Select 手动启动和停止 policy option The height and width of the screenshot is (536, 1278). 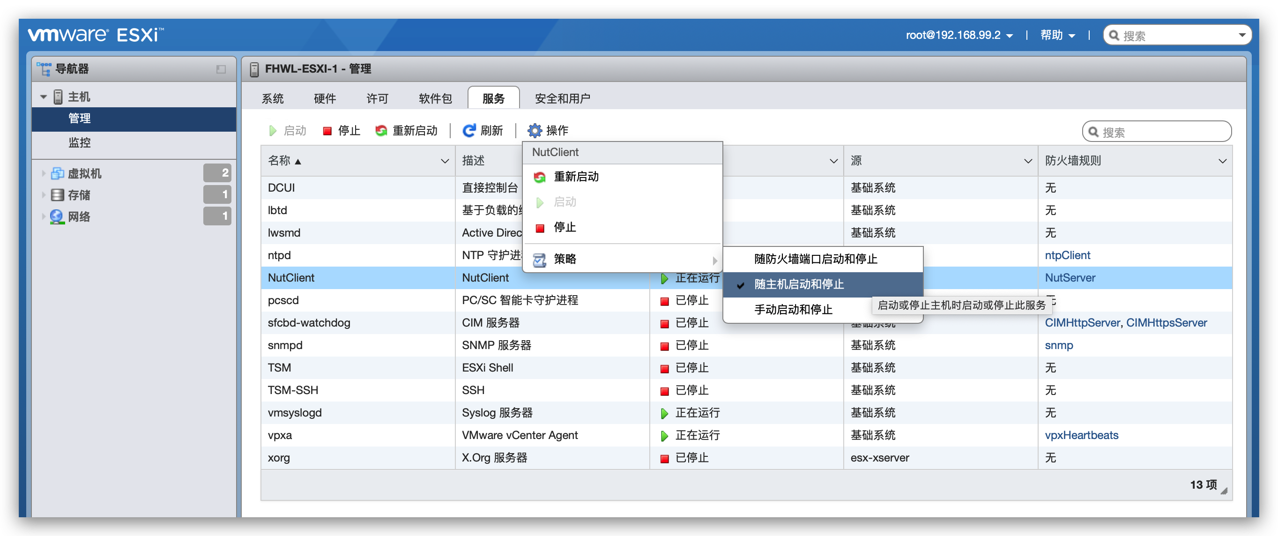[793, 310]
